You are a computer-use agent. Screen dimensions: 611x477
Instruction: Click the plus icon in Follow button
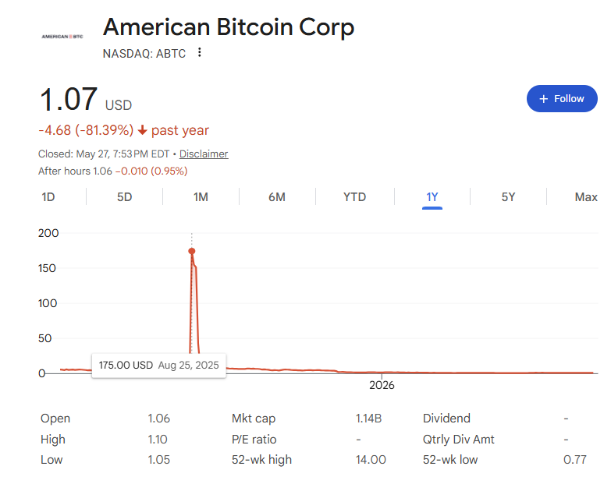coord(544,99)
